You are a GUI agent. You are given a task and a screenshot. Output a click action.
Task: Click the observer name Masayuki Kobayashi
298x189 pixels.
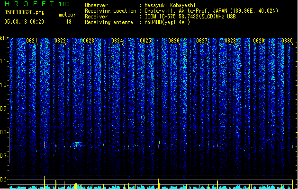(170, 5)
